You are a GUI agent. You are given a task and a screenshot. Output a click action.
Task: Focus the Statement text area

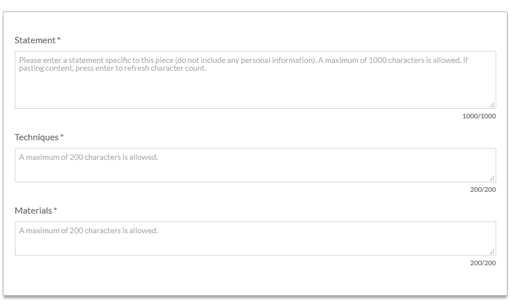coord(255,80)
